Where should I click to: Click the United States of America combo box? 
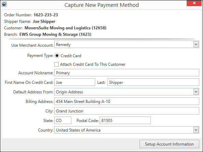[x=127, y=130]
